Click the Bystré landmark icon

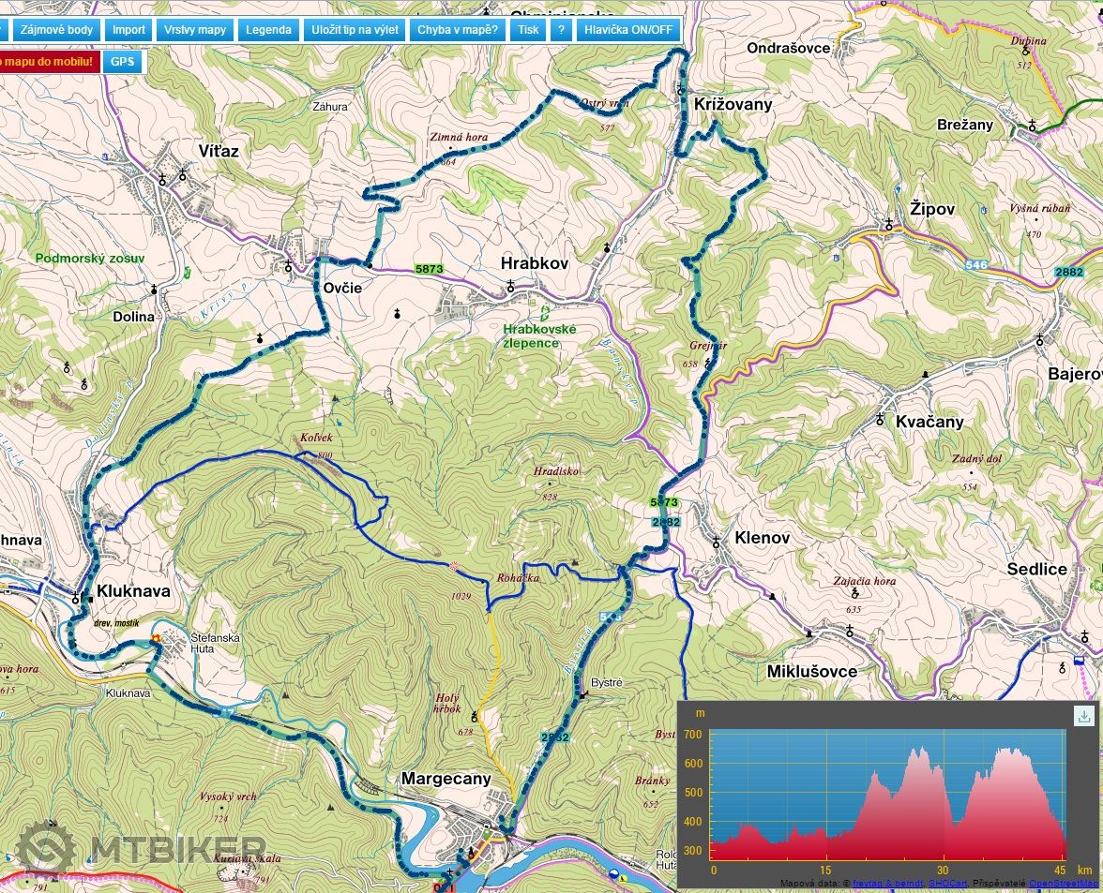click(584, 694)
